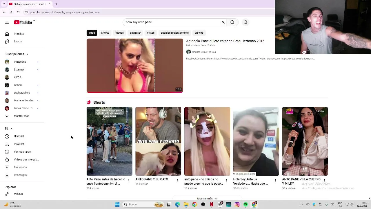
Task: Open a new browser tab
Action: 57,4
